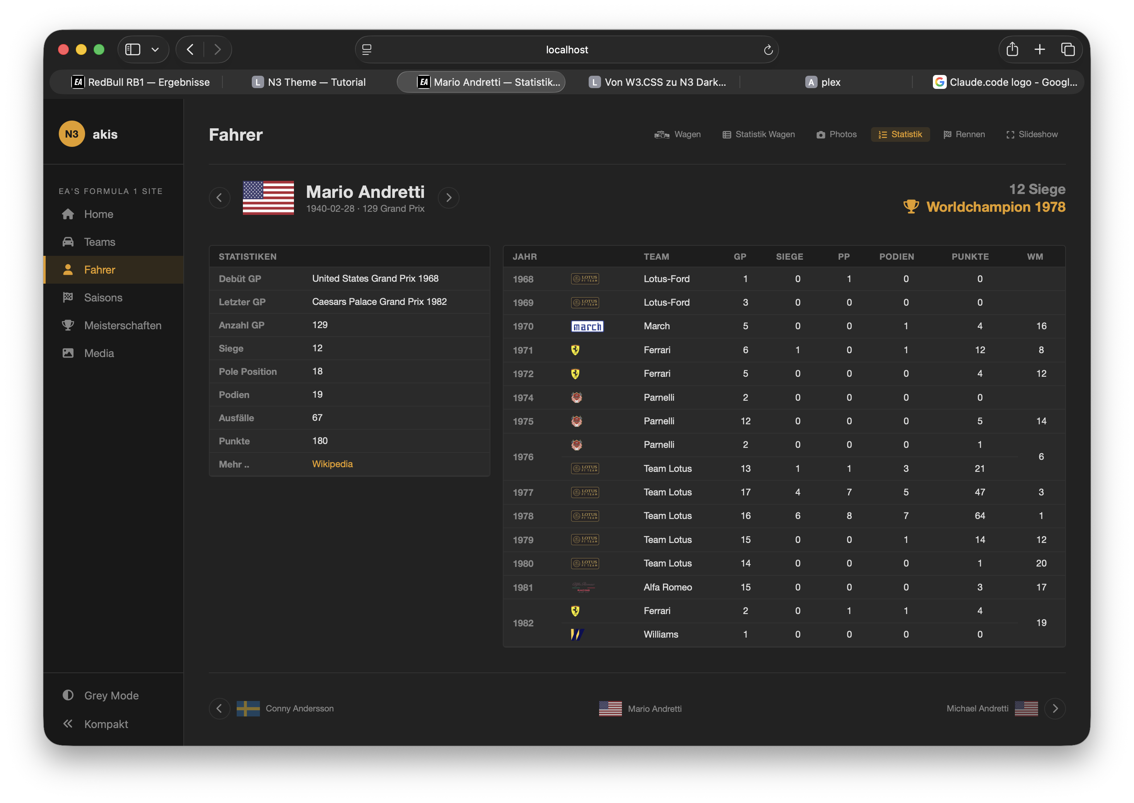The height and width of the screenshot is (803, 1134).
Task: Select the Statistik tab
Action: tap(900, 134)
